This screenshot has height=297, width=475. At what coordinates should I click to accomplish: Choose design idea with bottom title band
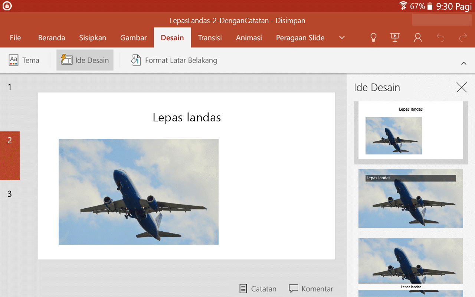(x=411, y=267)
